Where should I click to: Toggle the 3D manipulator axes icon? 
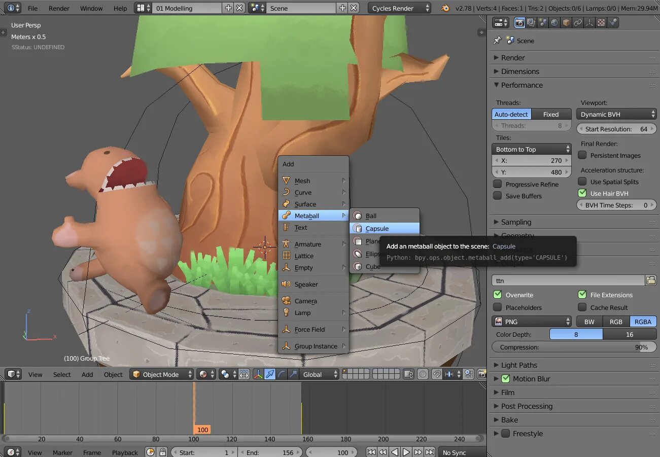click(x=258, y=374)
